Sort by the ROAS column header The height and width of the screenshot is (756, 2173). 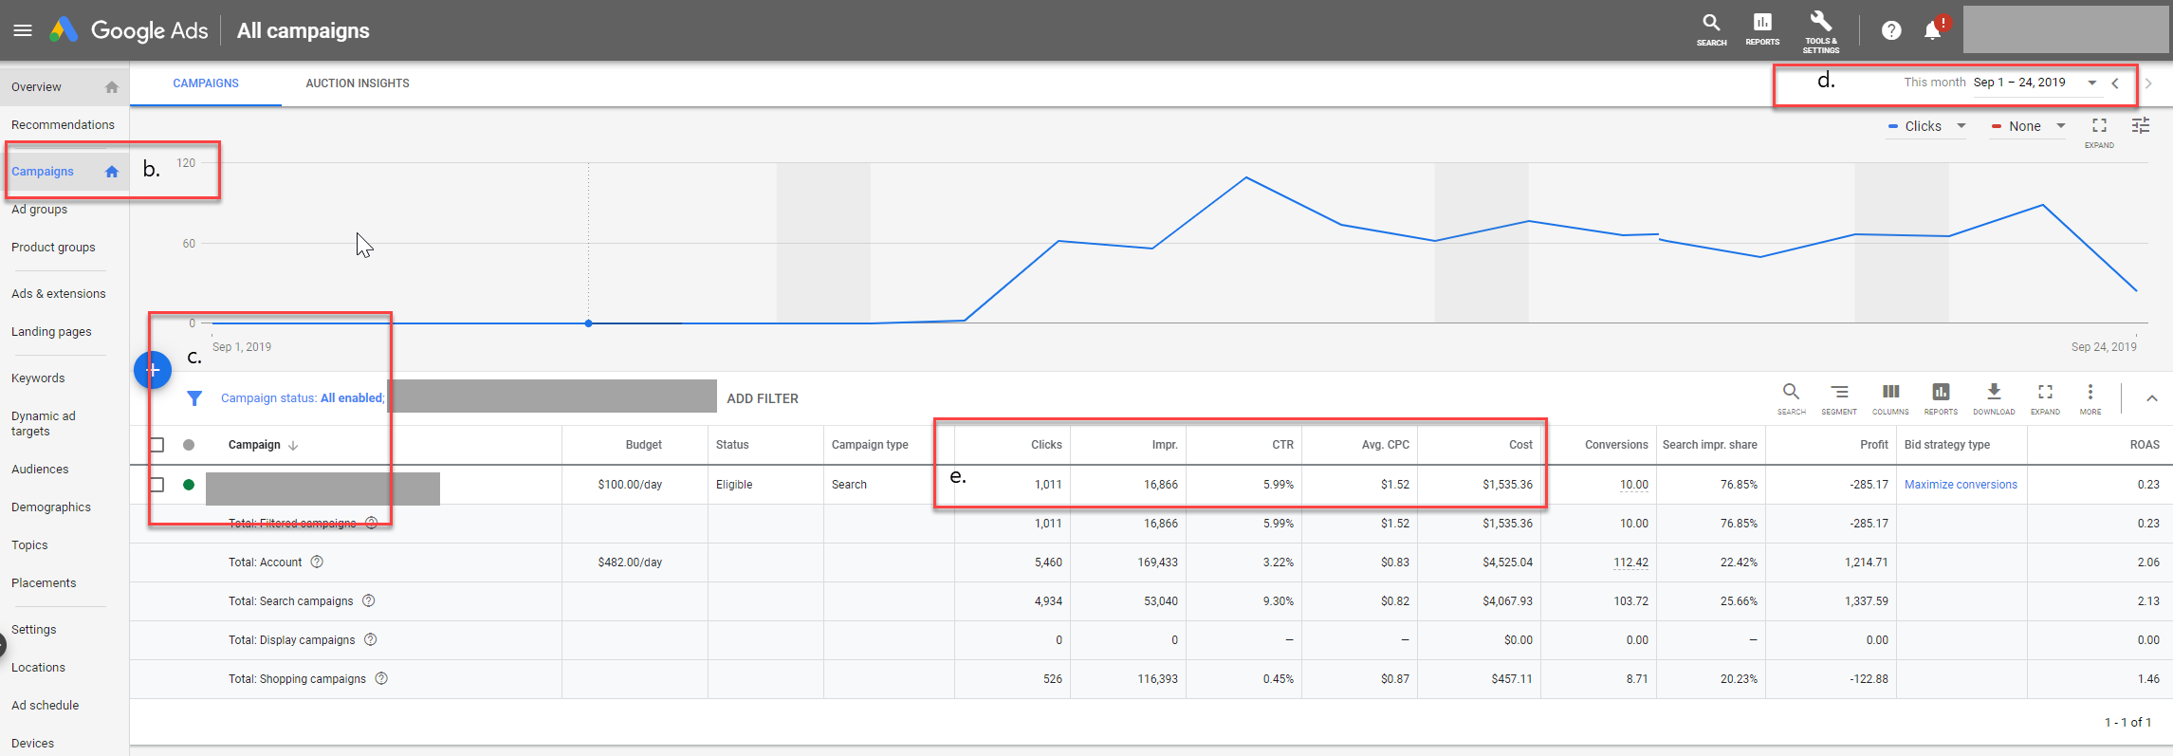point(2145,445)
